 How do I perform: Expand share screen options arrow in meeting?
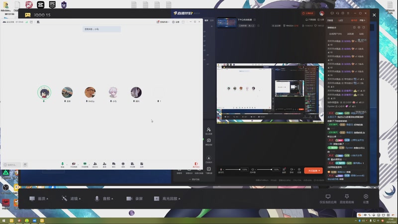coord(90,165)
